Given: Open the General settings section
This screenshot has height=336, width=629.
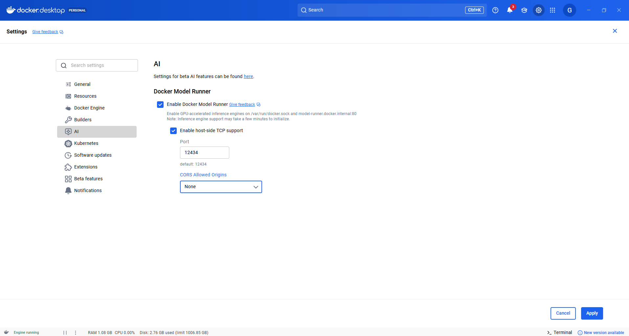Looking at the screenshot, I should coord(97,84).
